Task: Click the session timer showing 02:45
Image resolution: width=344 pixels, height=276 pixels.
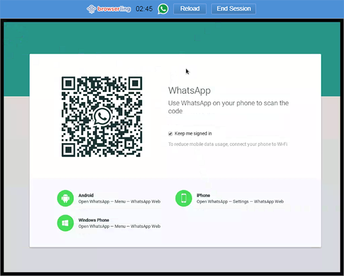Action: 144,9
